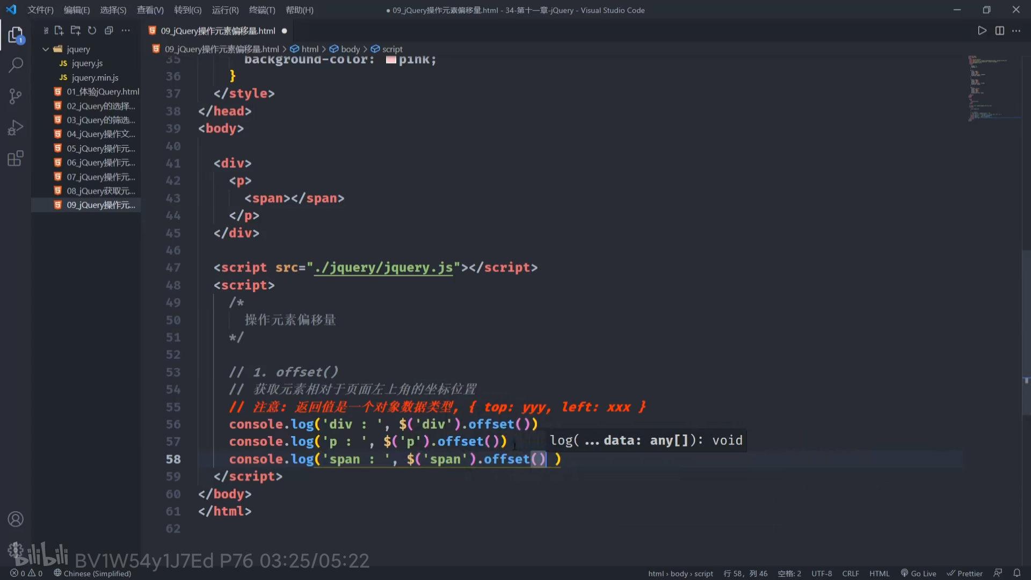Start Go Live server from status bar
Image resolution: width=1031 pixels, height=580 pixels.
point(918,573)
